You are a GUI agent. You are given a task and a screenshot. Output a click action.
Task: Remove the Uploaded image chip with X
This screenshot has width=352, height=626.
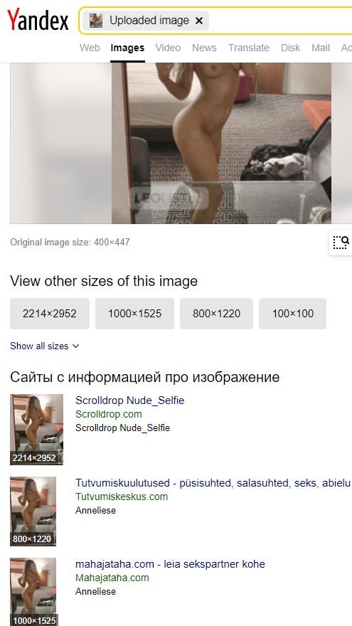pyautogui.click(x=198, y=21)
